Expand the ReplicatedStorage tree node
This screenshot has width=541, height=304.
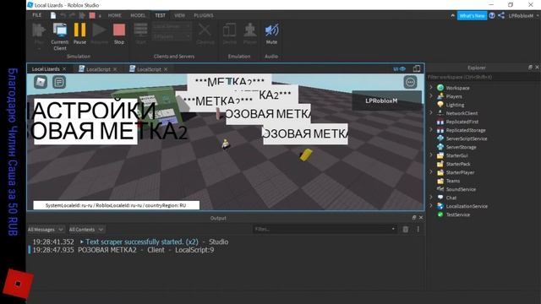(431, 130)
